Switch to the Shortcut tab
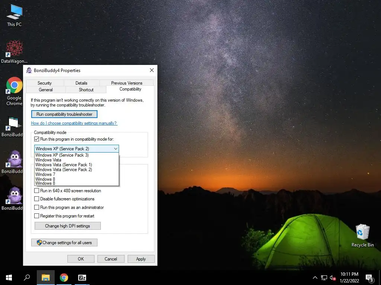The height and width of the screenshot is (285, 381). coord(86,90)
